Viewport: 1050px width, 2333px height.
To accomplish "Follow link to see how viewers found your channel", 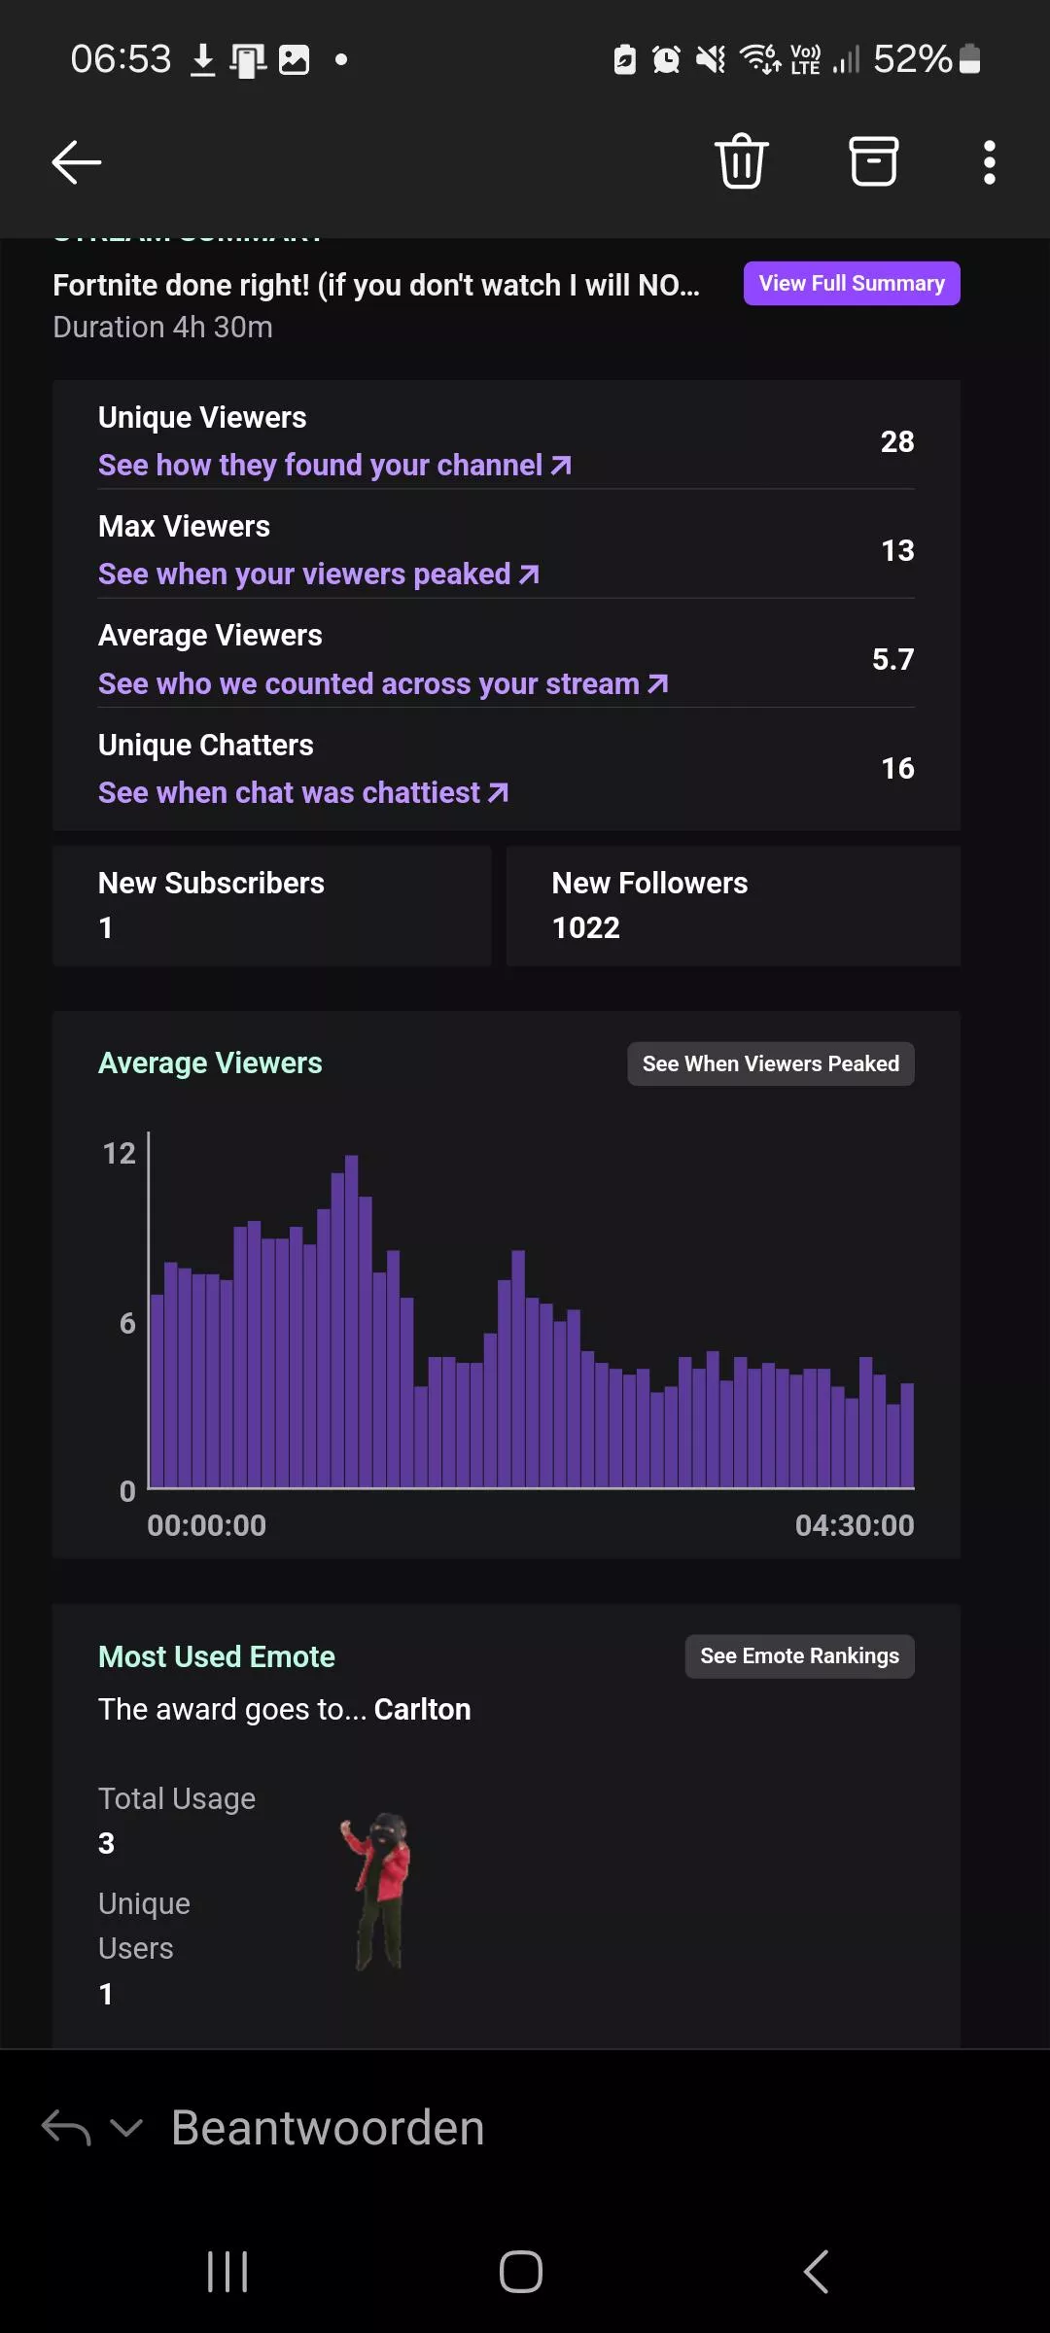I will pos(332,465).
